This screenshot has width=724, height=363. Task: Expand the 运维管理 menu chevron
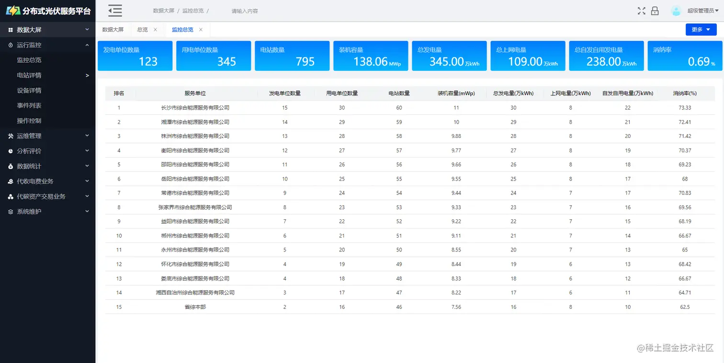[x=87, y=136]
